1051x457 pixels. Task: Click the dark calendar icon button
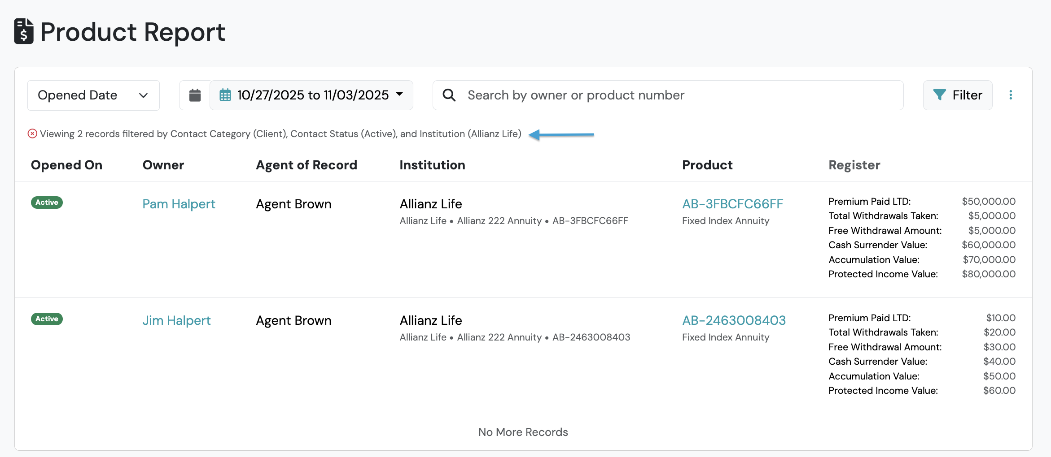195,95
